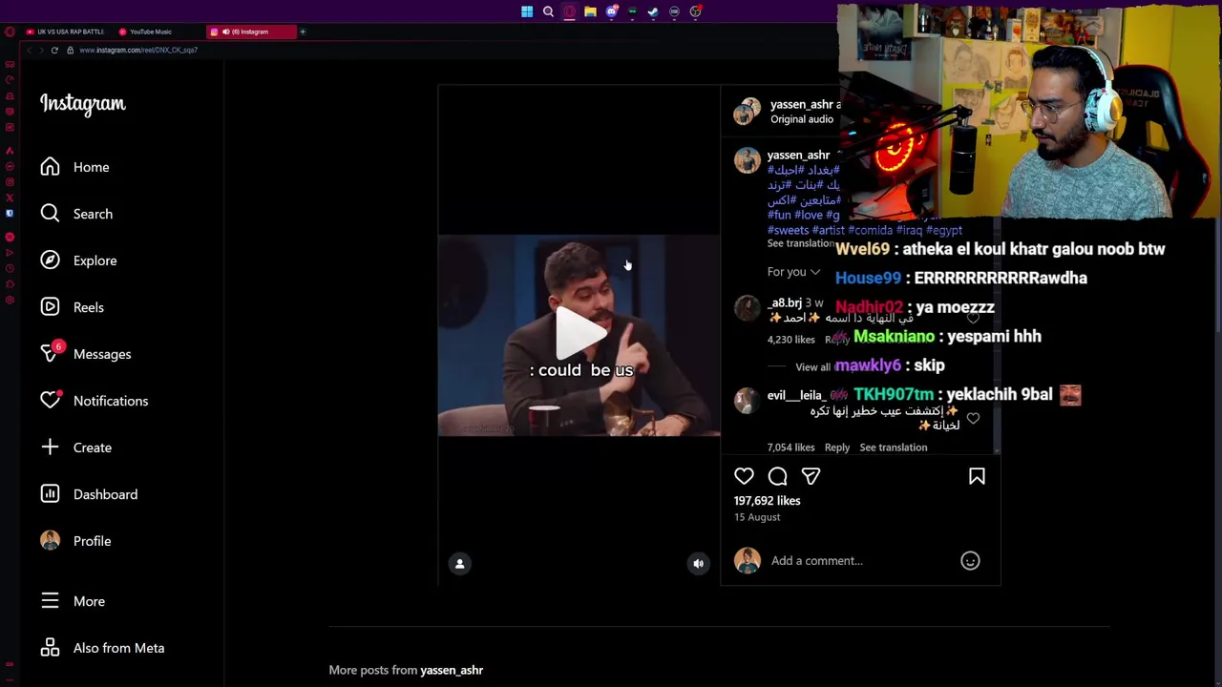Open the comment bubble icon
The width and height of the screenshot is (1222, 687).
click(777, 476)
